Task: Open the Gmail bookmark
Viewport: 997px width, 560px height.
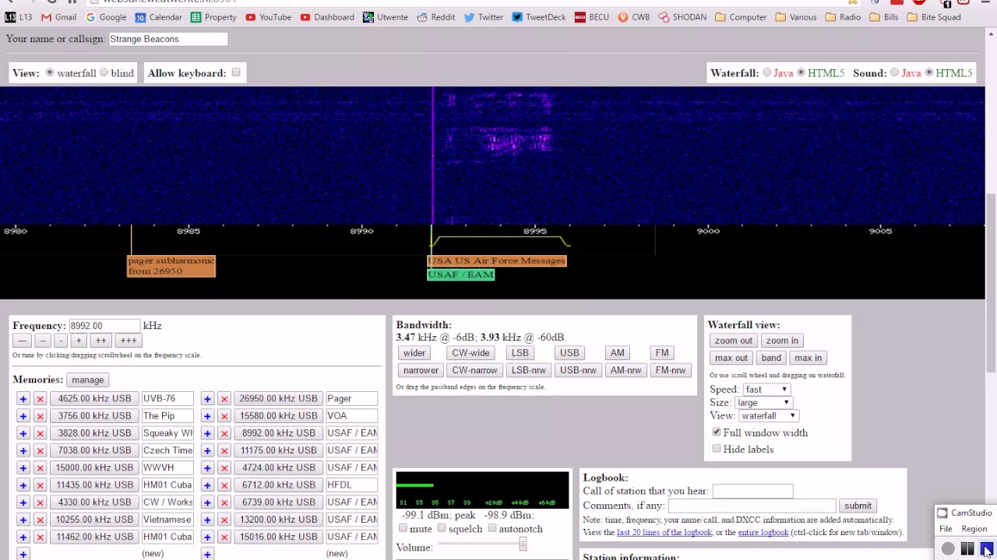Action: tap(59, 17)
